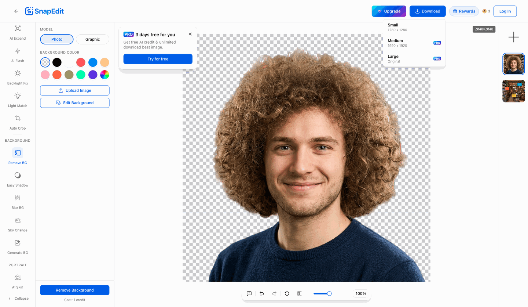Image resolution: width=528 pixels, height=307 pixels.
Task: Close the PRO 3 days free popup
Action: 190,34
